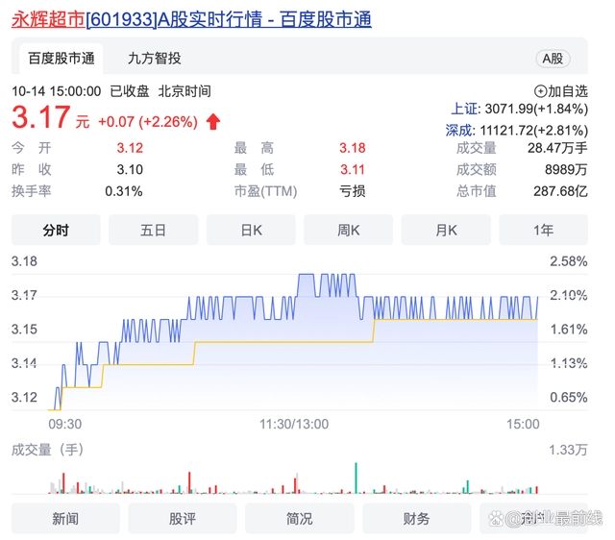
Task: Click the 成交量 value 28.47万手
Action: [x=557, y=148]
